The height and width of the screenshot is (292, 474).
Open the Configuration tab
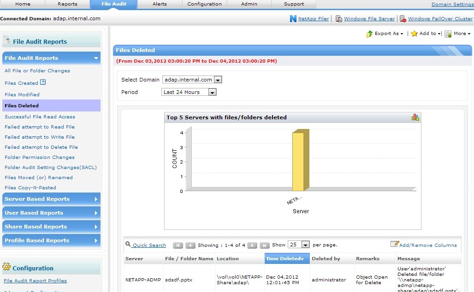(x=204, y=4)
